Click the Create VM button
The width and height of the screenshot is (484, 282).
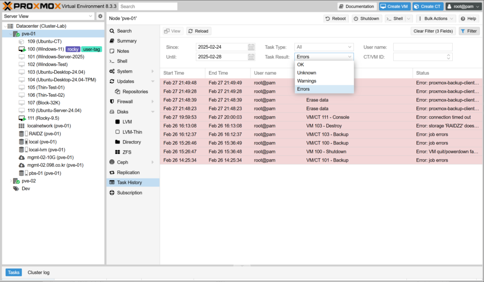tap(394, 6)
